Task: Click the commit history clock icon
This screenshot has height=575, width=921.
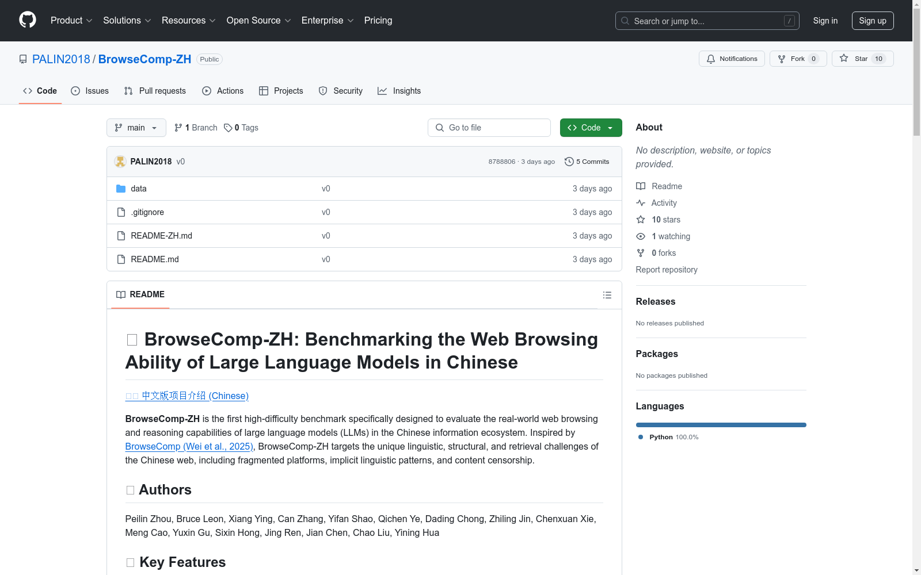Action: 569,162
